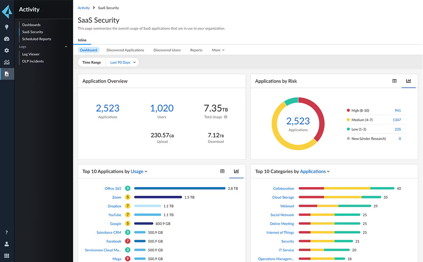The width and height of the screenshot is (423, 262).
Task: Open the dashboard gauge icon in sidebar
Action: [x=6, y=39]
